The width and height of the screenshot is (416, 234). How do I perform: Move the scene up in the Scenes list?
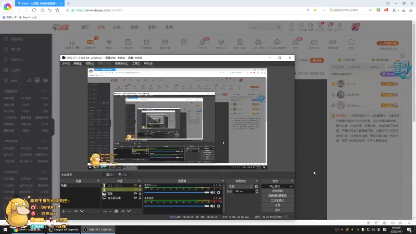76,211
